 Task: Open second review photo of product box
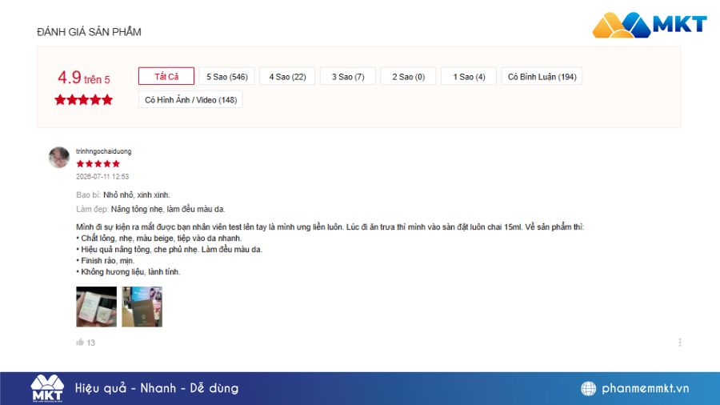point(142,307)
